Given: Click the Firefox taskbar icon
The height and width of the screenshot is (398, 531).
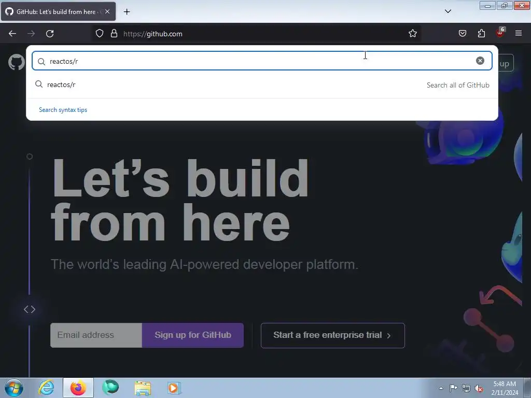Looking at the screenshot, I should tap(78, 388).
